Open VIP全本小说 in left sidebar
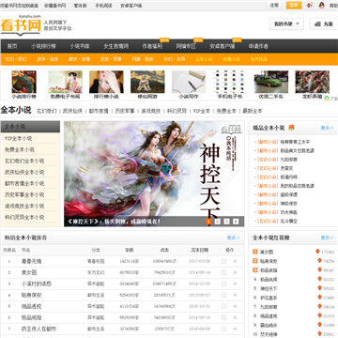Viewport: 338px width, 338px height. coord(18,138)
